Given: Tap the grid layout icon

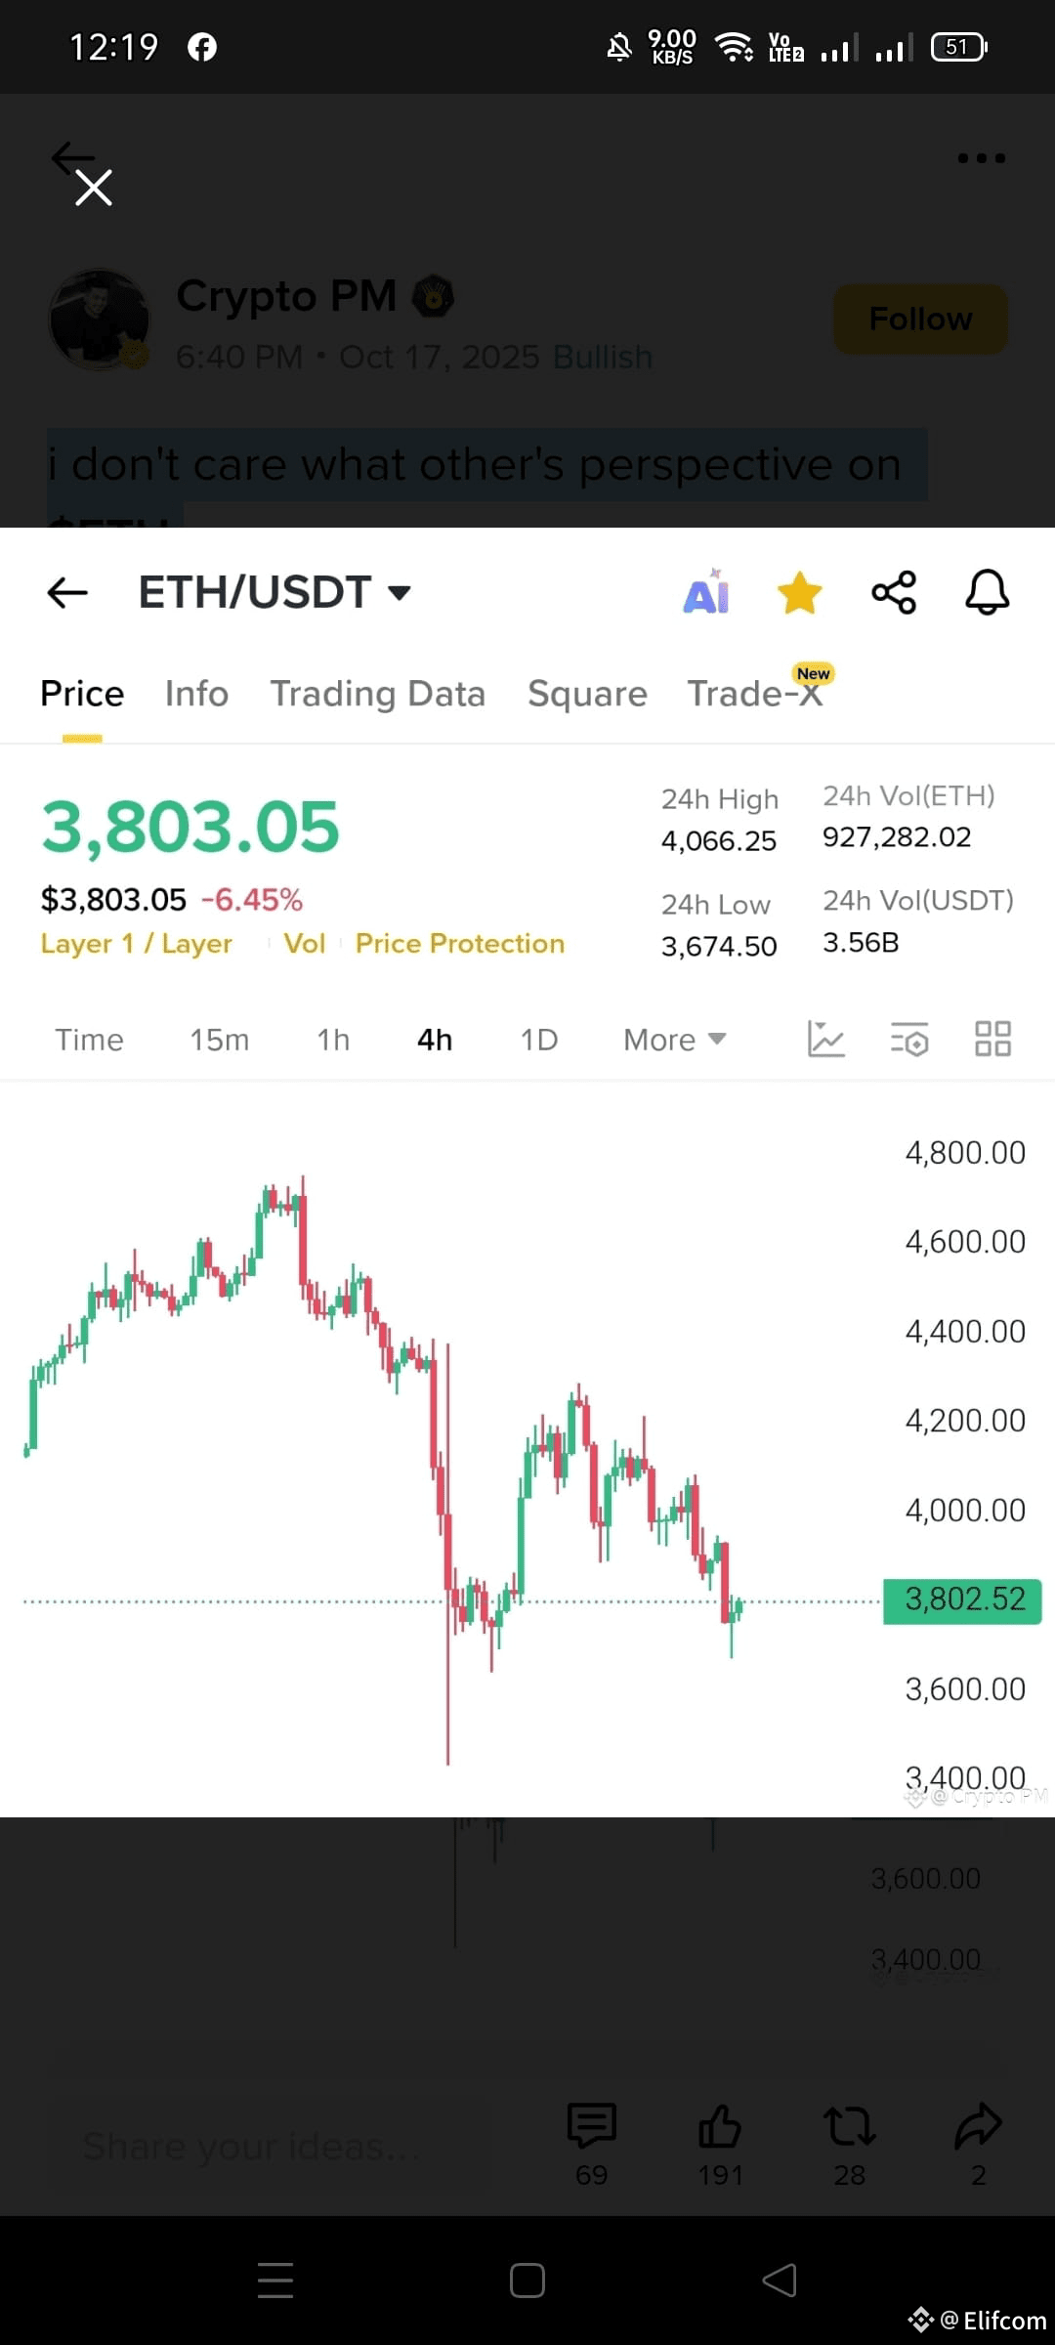Looking at the screenshot, I should pyautogui.click(x=993, y=1039).
